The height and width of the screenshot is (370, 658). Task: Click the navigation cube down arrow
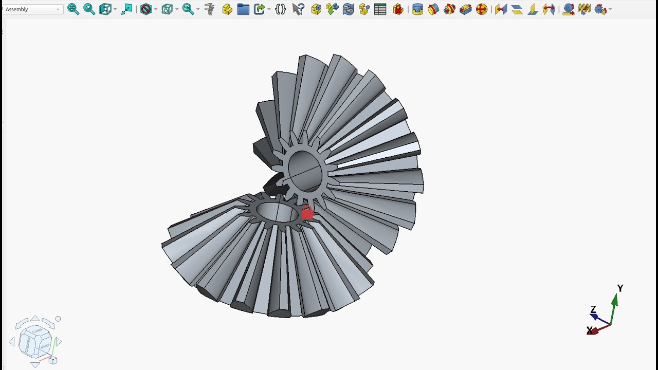pyautogui.click(x=35, y=365)
